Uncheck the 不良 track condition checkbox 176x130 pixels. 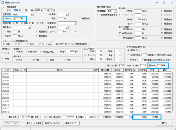[38, 23]
